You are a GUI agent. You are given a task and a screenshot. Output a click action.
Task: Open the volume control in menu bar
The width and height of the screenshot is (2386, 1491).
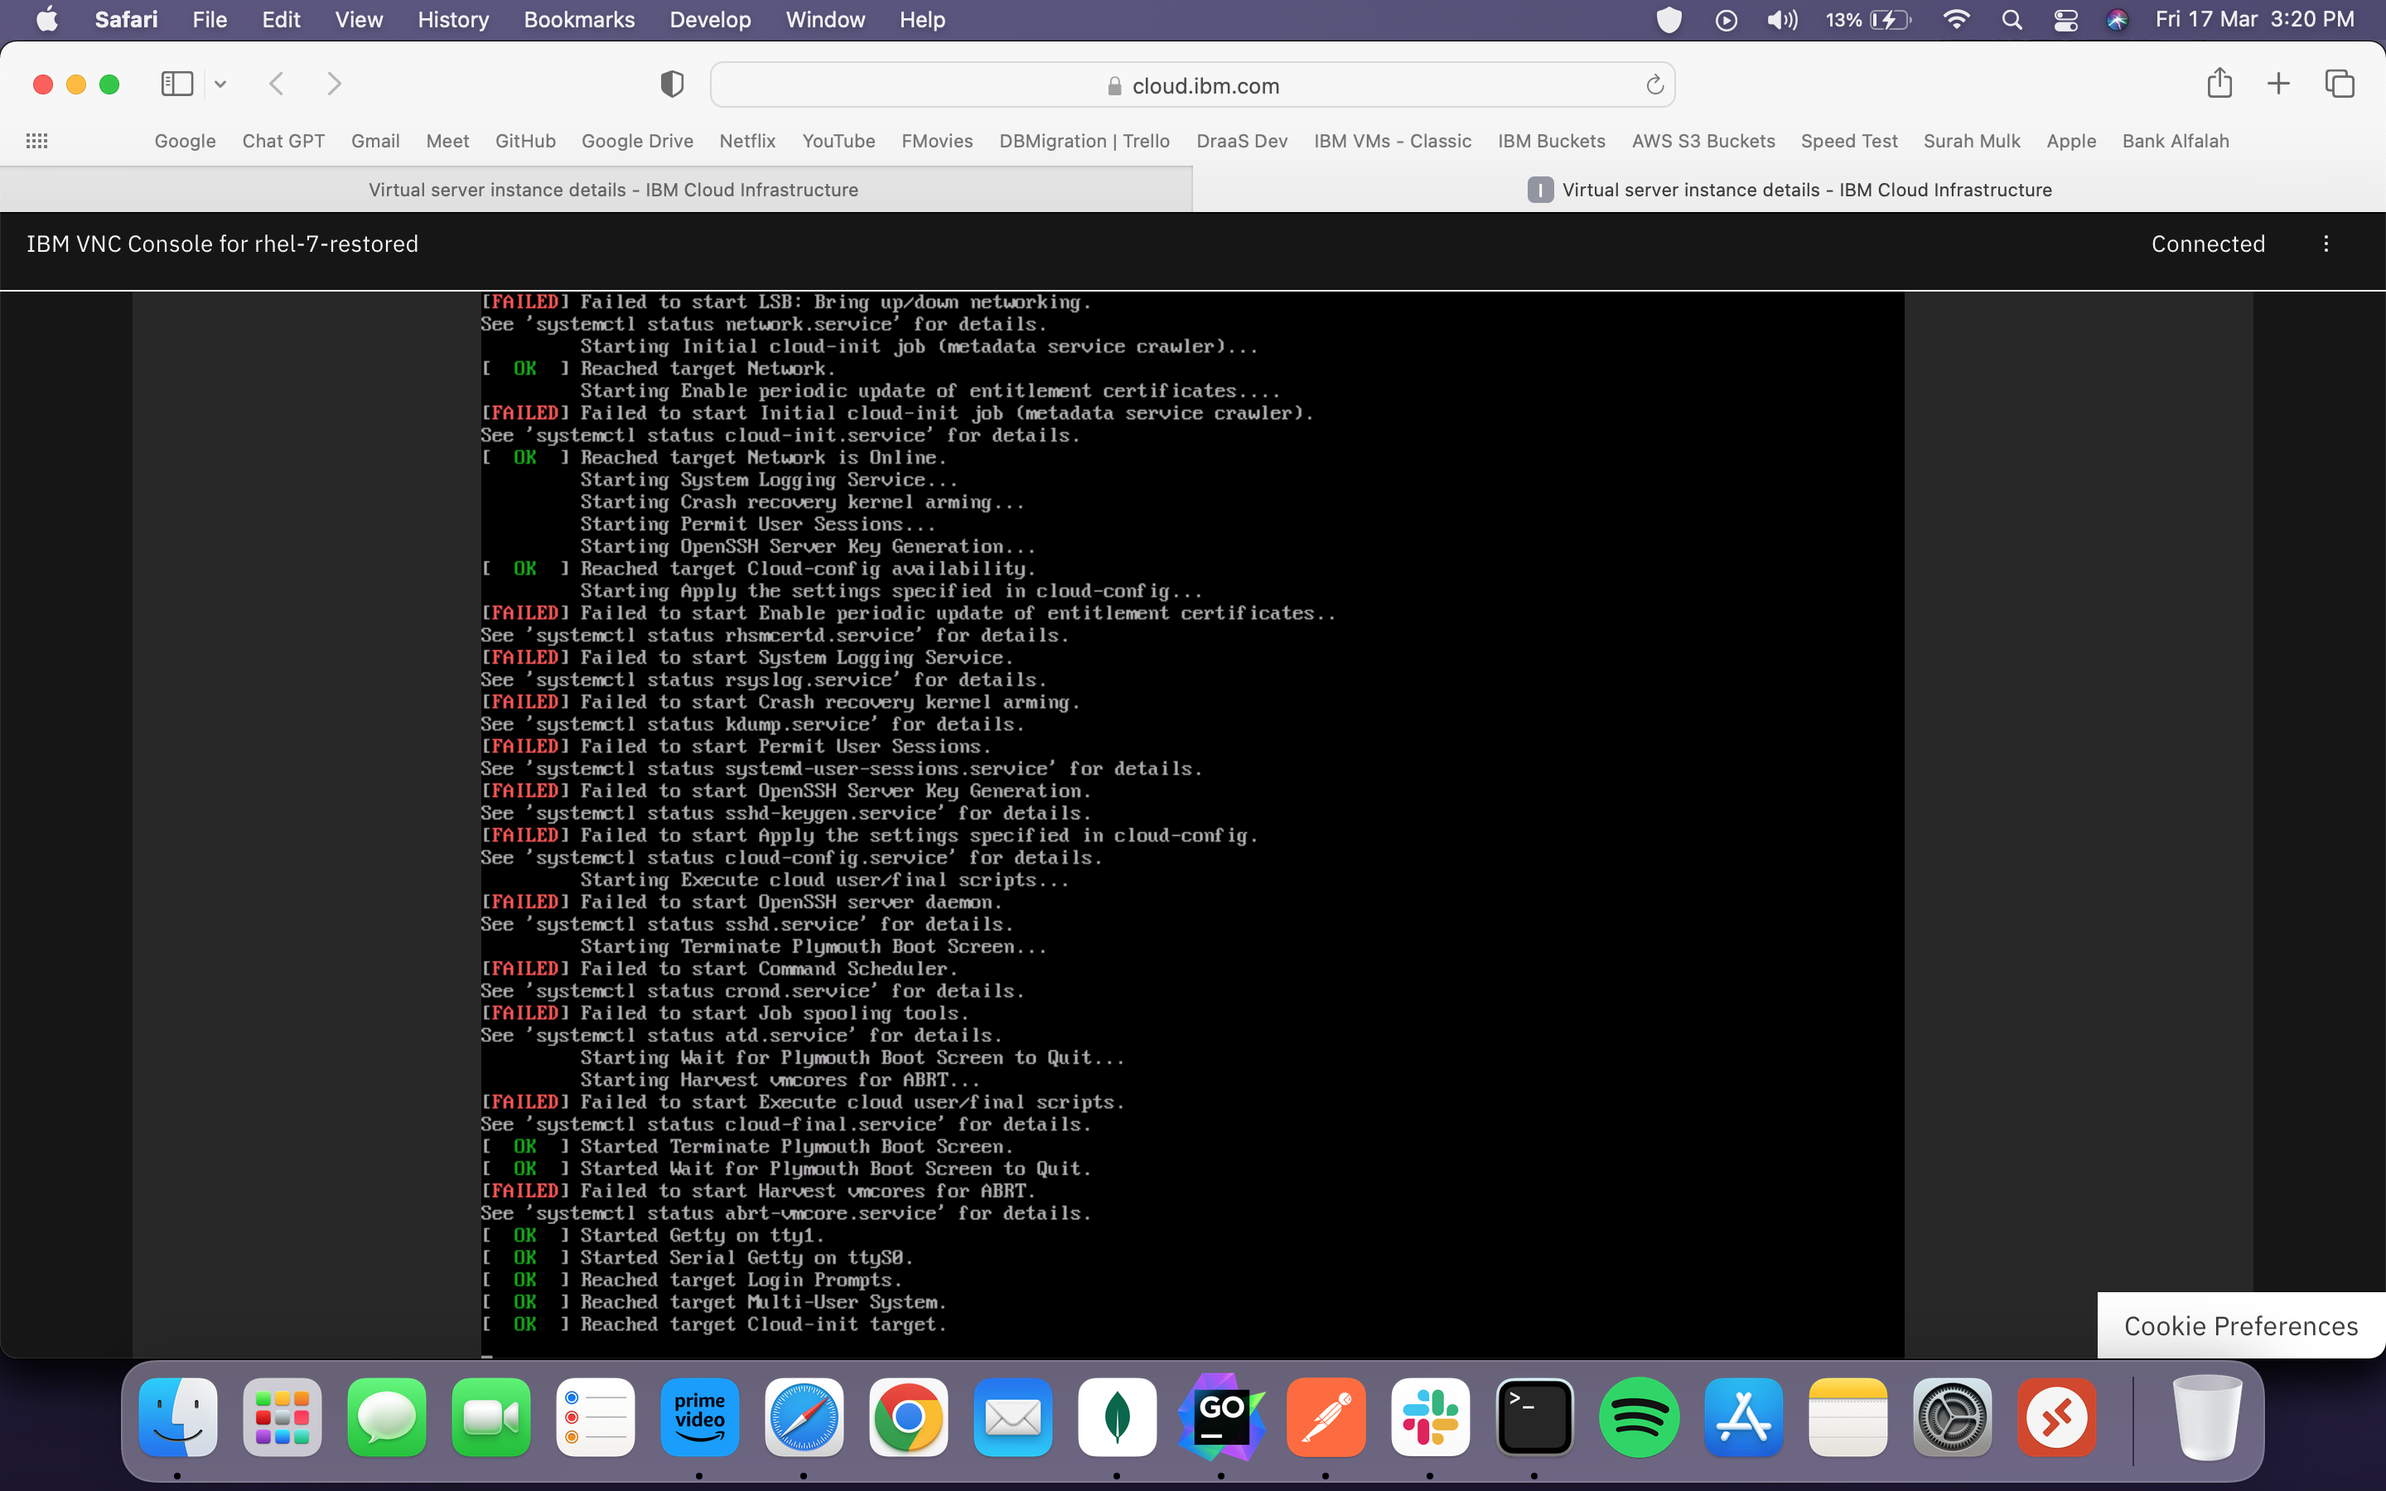point(1781,20)
